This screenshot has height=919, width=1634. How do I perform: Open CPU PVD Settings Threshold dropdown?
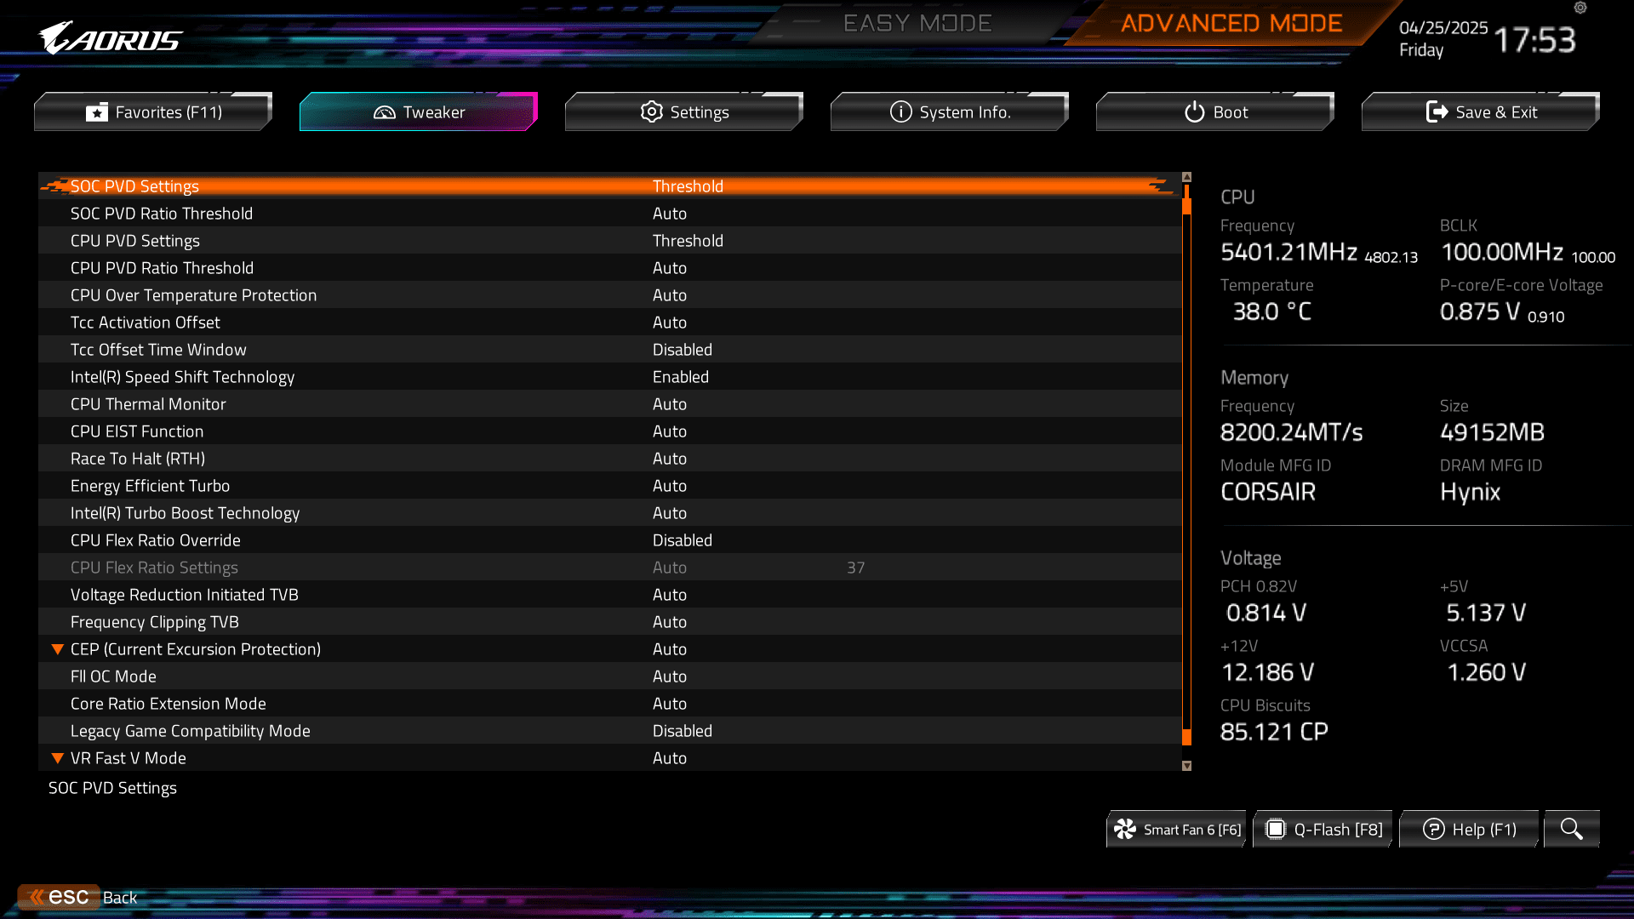pos(687,241)
